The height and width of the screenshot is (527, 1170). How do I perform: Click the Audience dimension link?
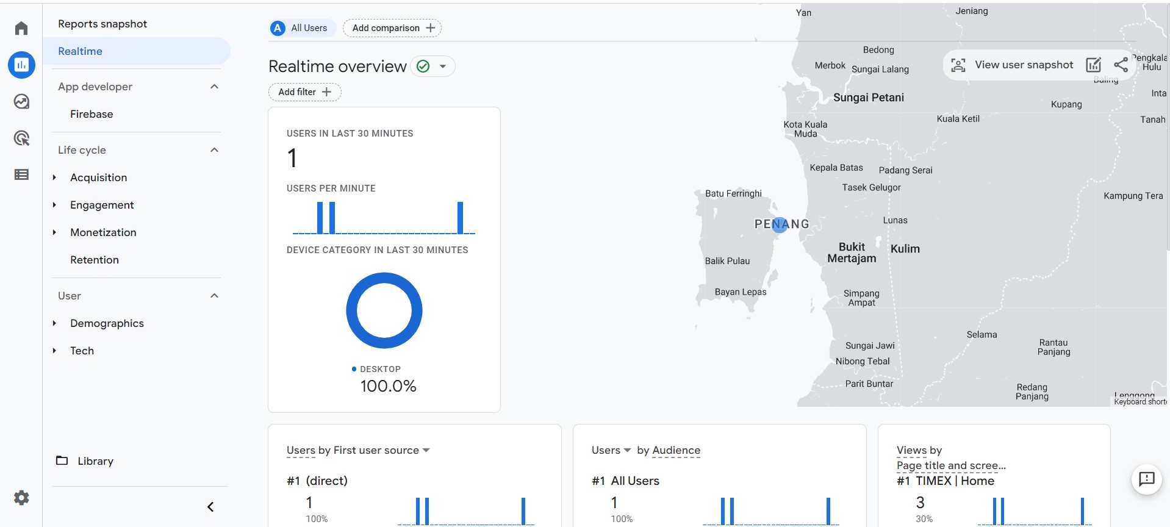[x=676, y=450]
